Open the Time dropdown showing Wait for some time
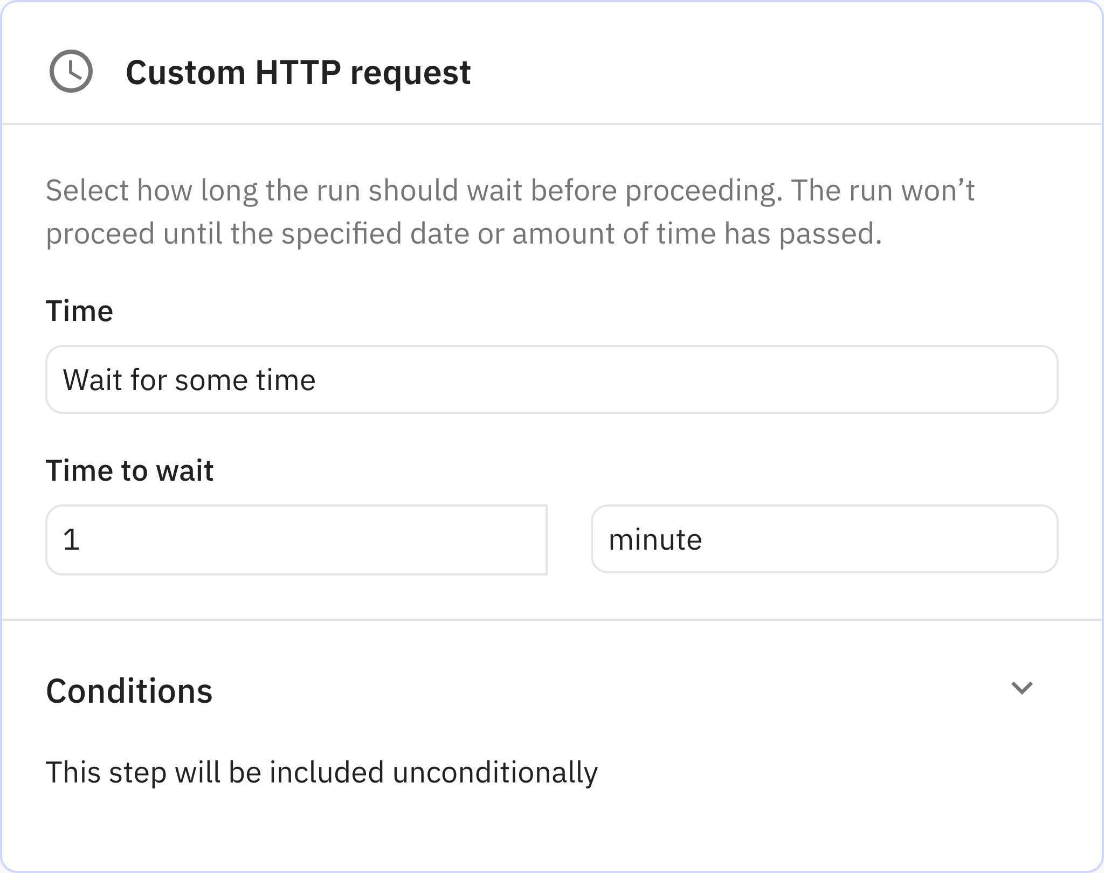 (x=551, y=379)
